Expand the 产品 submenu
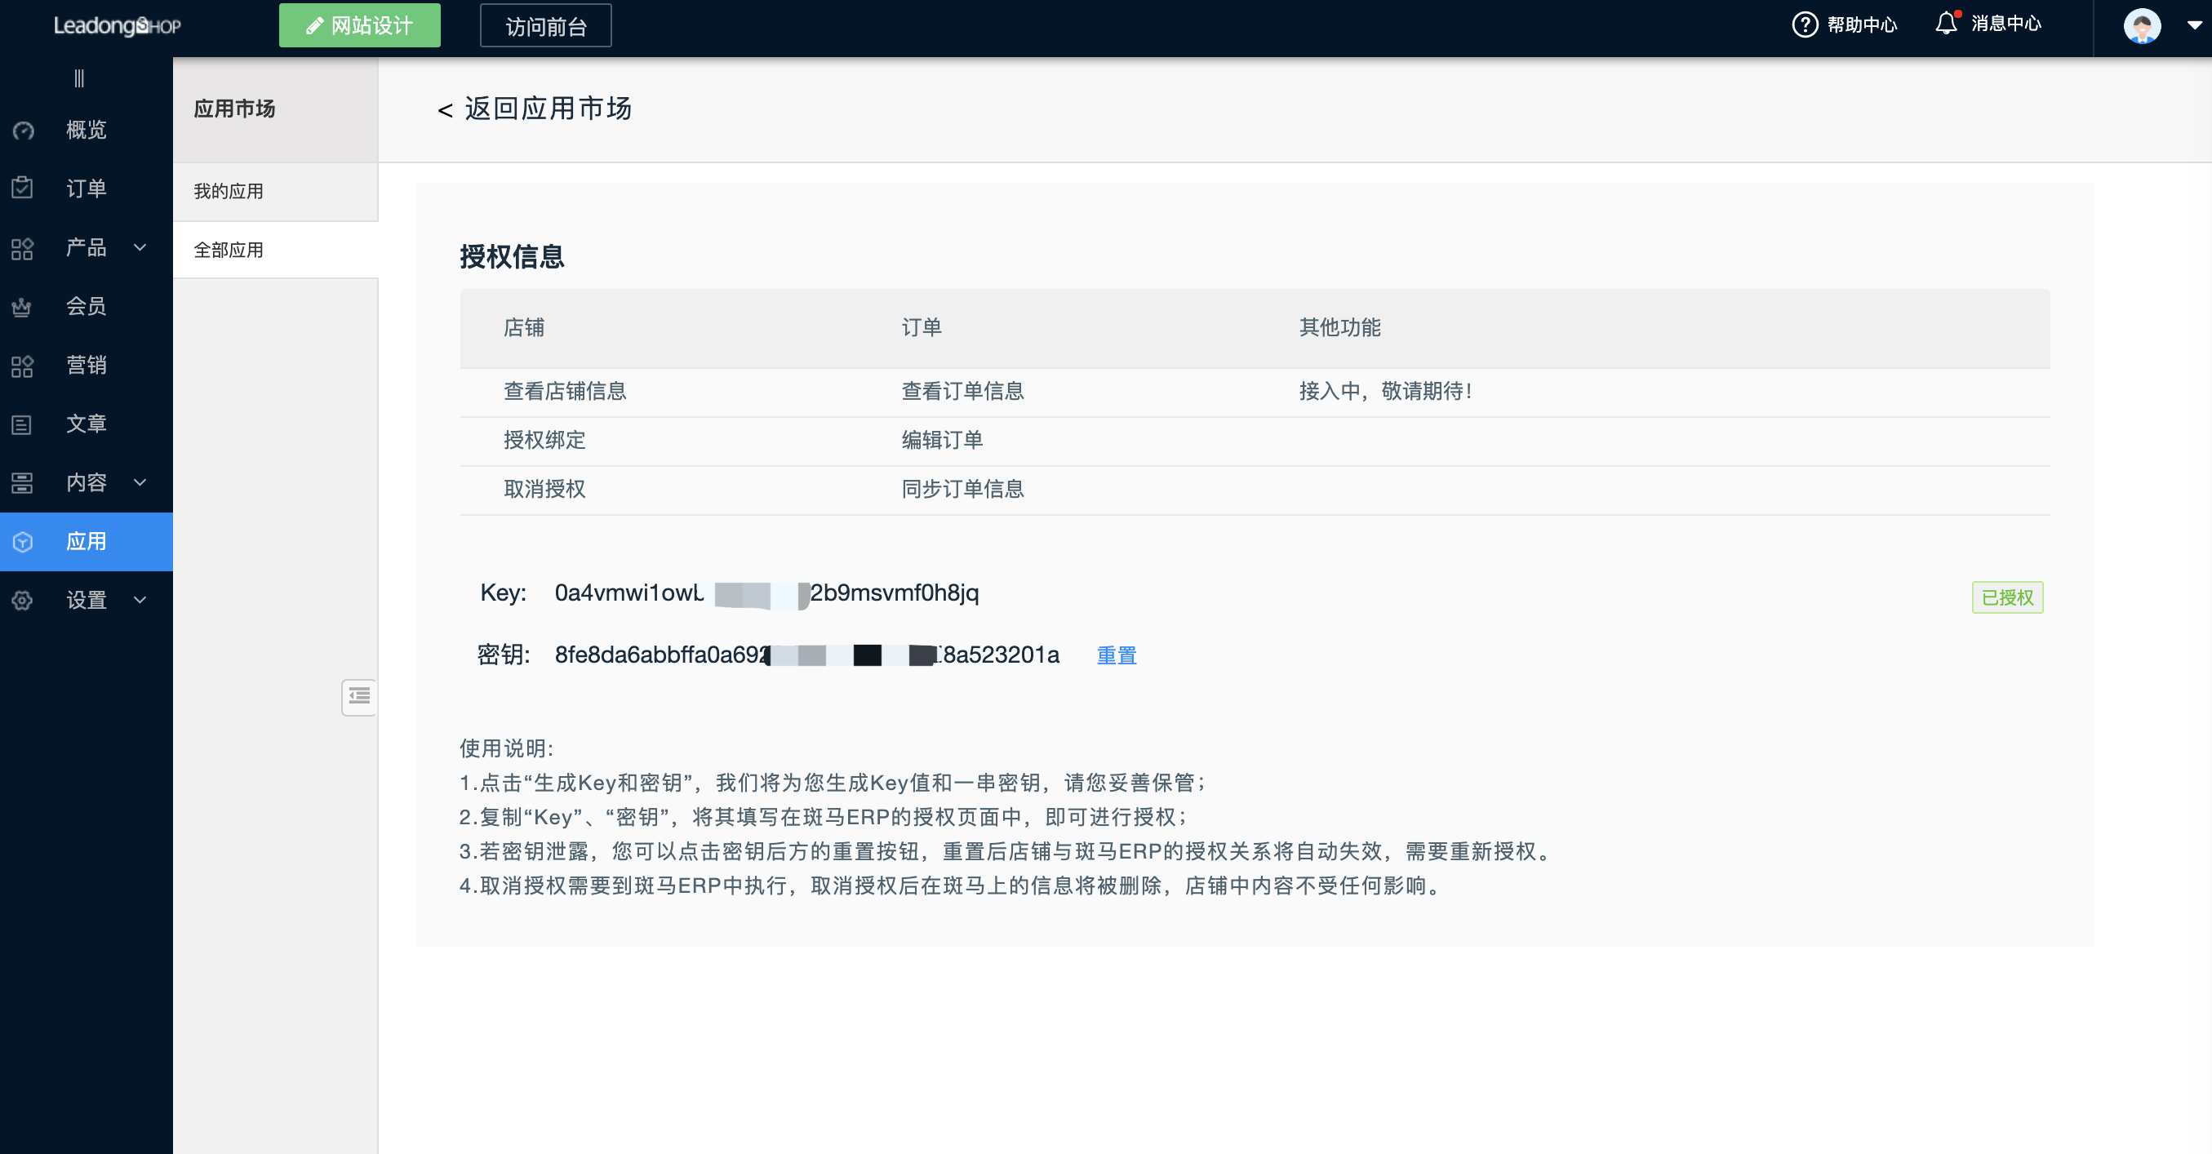2212x1154 pixels. point(140,247)
